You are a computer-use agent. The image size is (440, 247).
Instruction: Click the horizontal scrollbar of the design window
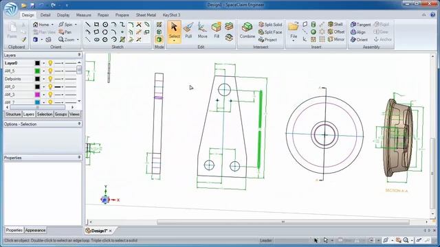(x=283, y=222)
